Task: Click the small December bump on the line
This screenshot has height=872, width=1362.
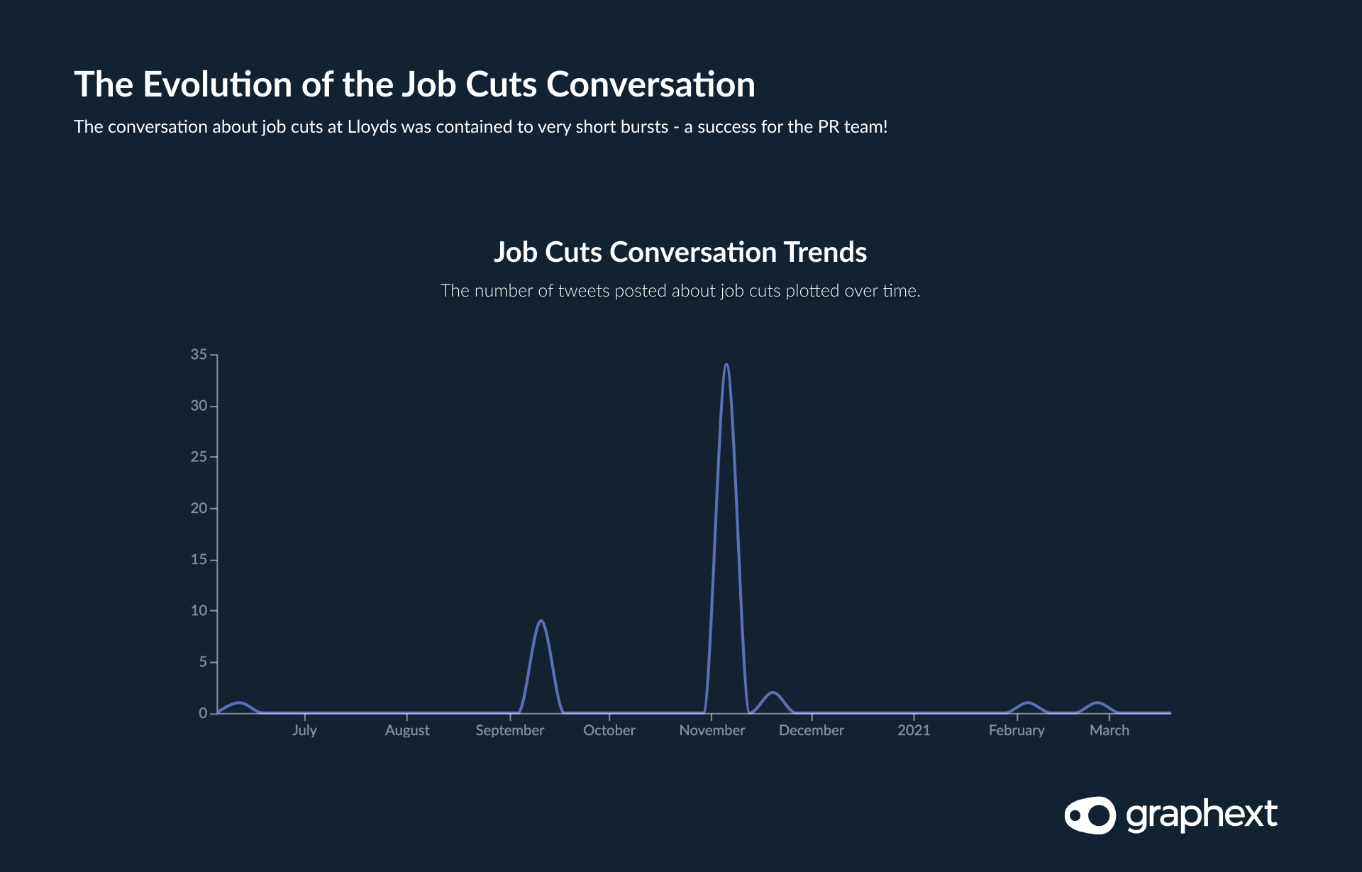Action: point(773,692)
